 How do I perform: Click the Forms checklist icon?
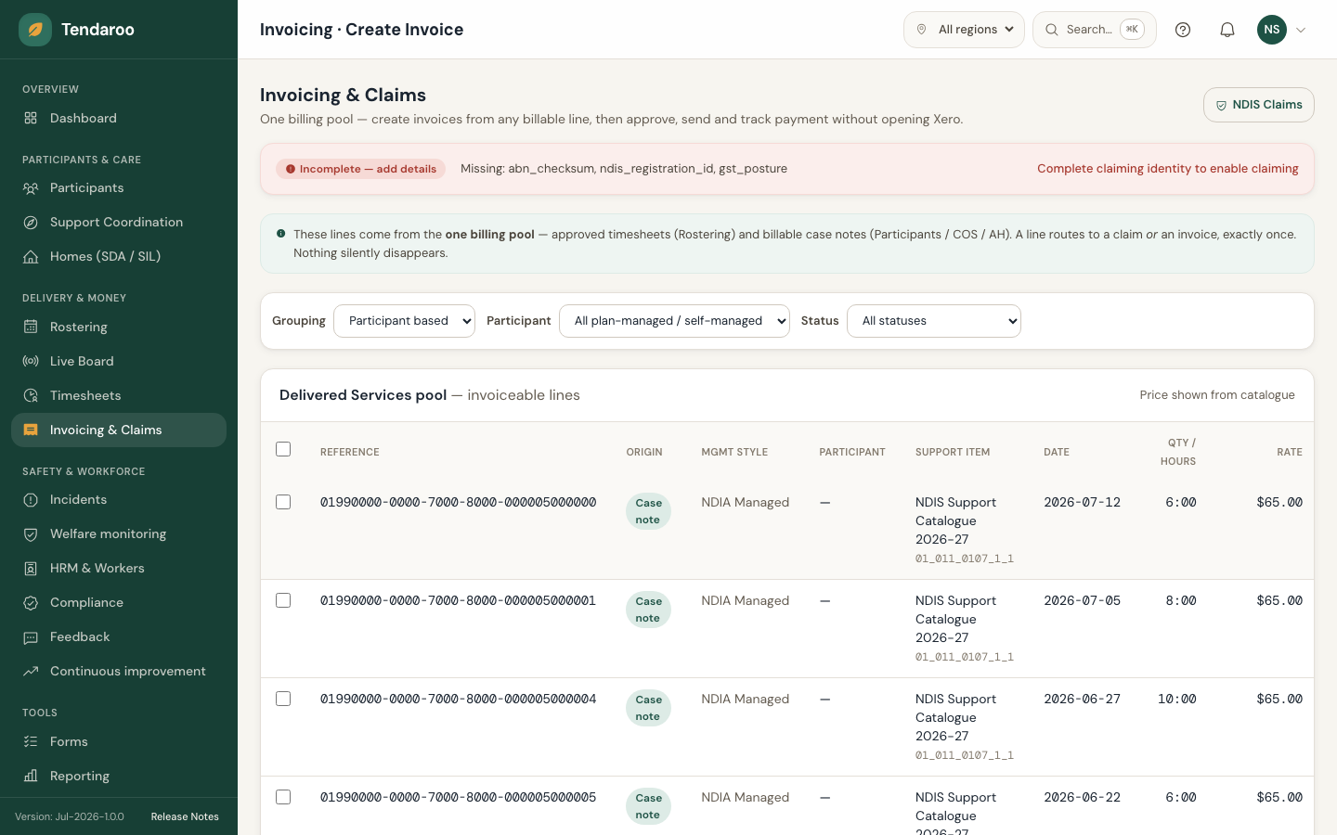[31, 741]
